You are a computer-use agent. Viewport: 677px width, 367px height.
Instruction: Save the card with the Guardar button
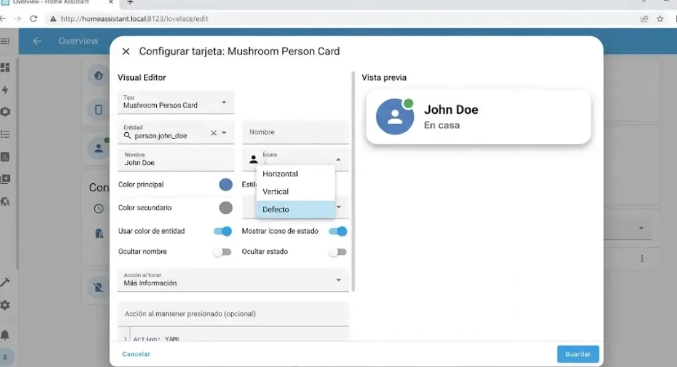[x=577, y=354]
